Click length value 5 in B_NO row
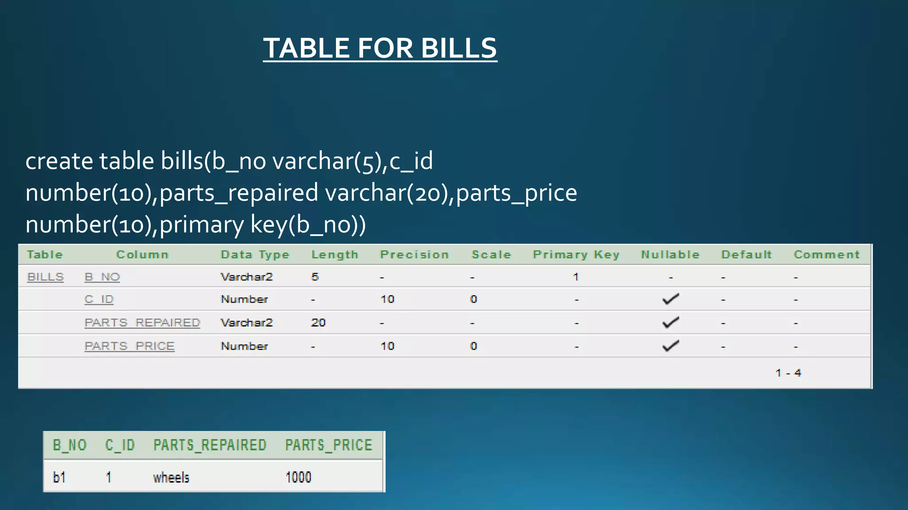 (x=315, y=277)
